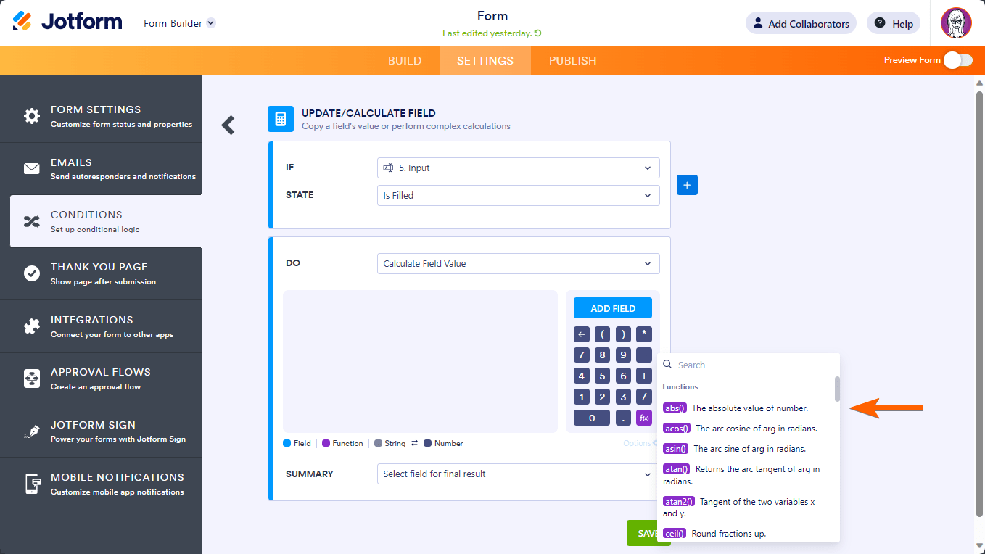The image size is (985, 554).
Task: Open Form Settings in the sidebar
Action: (x=101, y=116)
